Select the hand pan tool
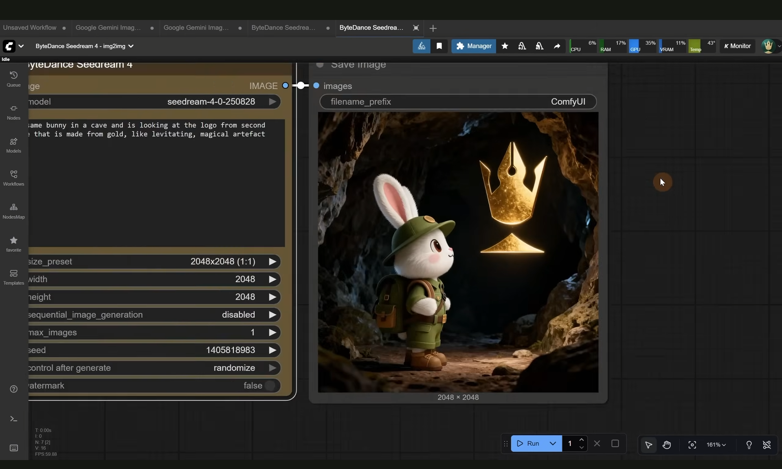Viewport: 782px width, 469px height. (x=666, y=445)
